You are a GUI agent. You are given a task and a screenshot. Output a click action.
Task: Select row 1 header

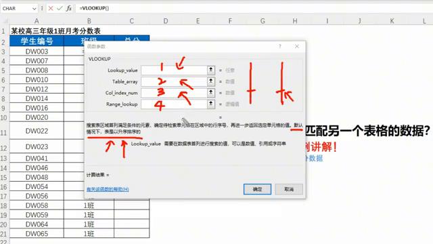[x=3, y=30]
